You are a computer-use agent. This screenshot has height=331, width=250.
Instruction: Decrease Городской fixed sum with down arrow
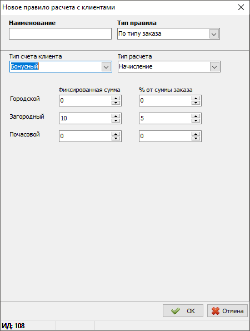point(116,103)
